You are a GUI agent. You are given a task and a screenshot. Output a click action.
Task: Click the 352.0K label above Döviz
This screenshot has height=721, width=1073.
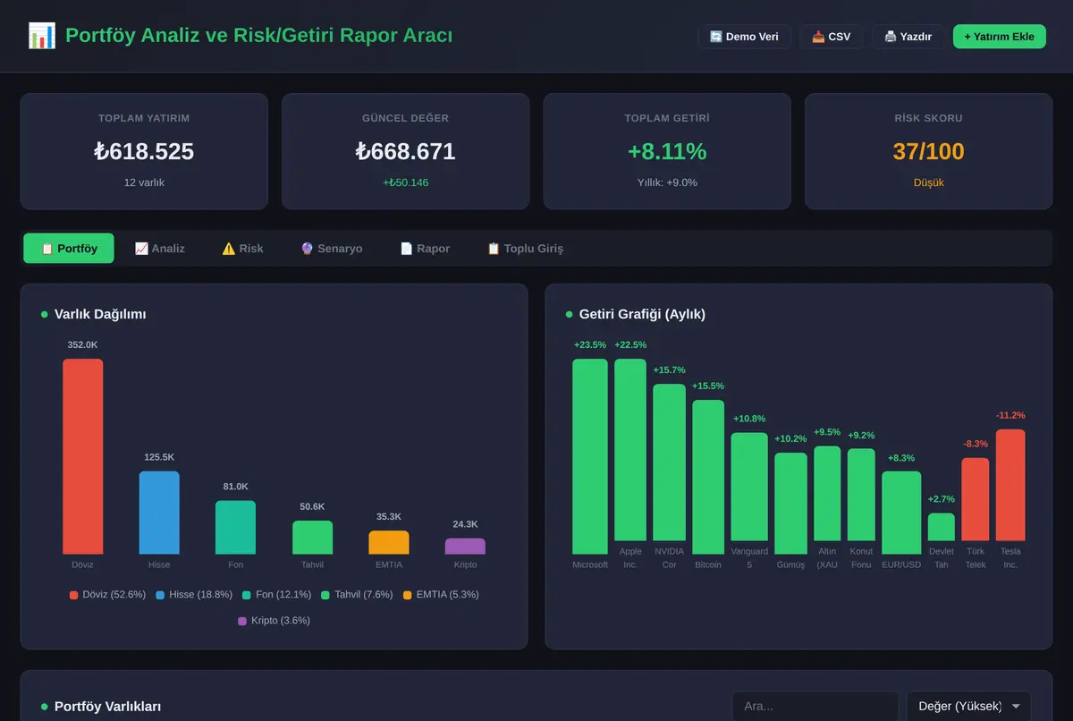click(x=82, y=344)
